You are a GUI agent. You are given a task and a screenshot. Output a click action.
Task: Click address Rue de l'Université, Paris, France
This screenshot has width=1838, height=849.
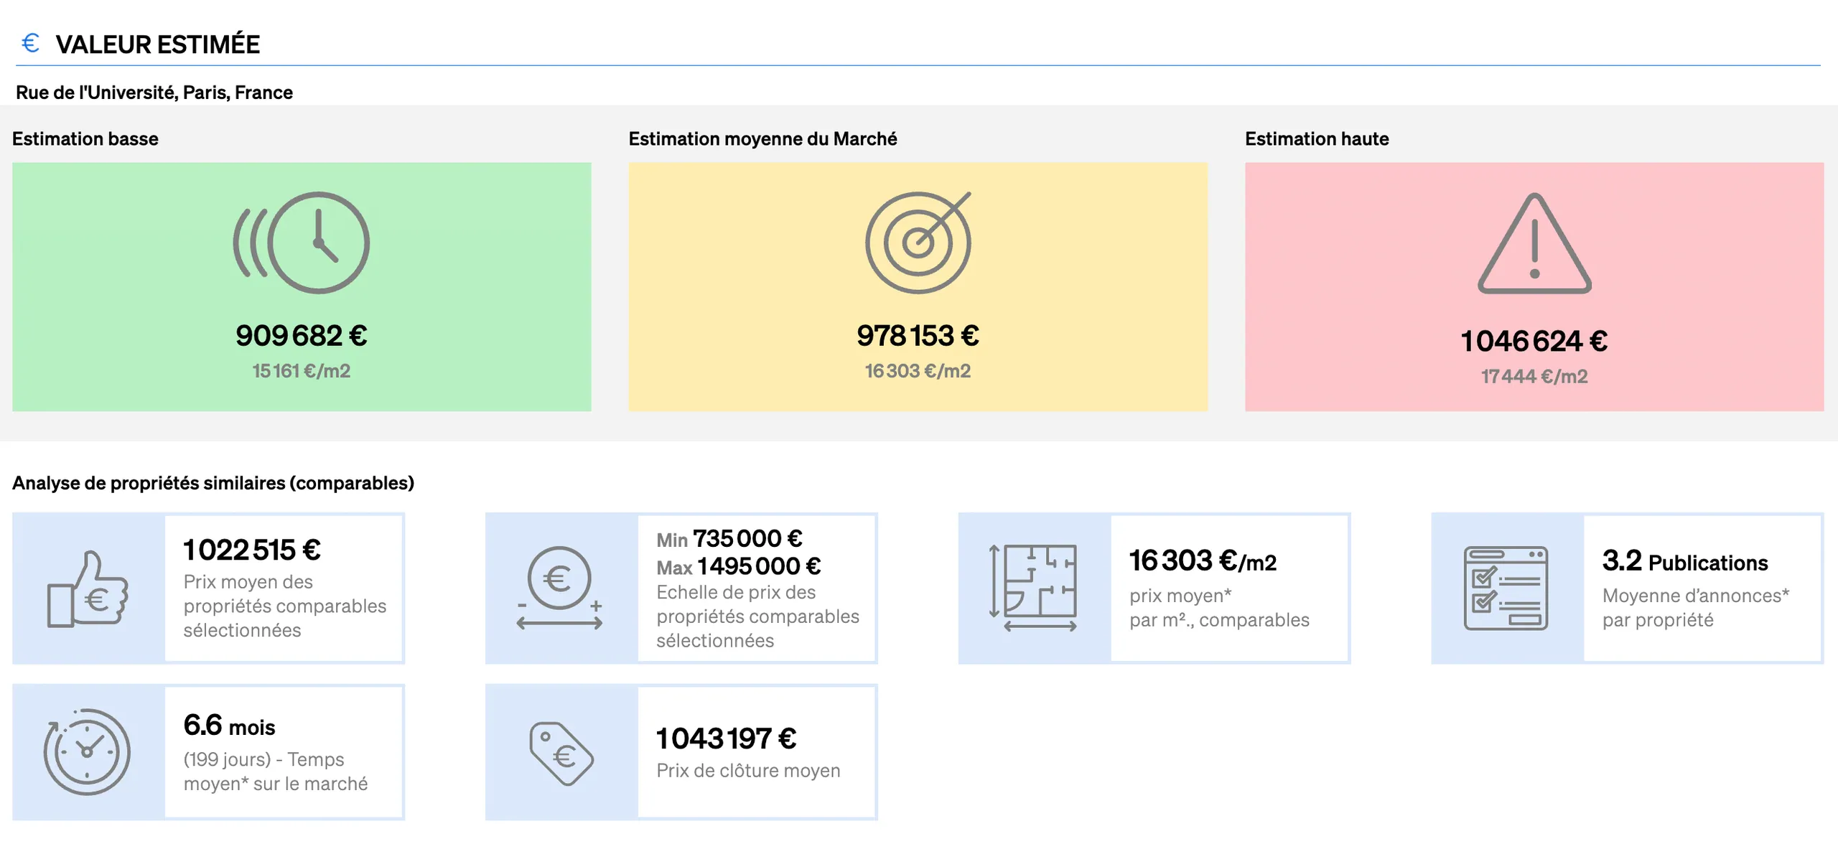click(154, 93)
